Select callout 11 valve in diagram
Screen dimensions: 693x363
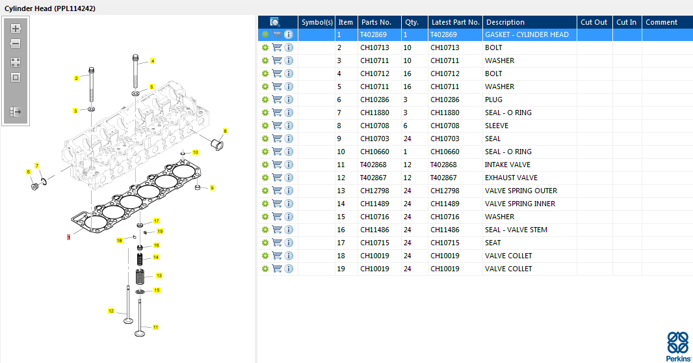[x=155, y=327]
